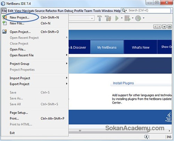Image resolution: width=174 pixels, height=141 pixels.
Task: Click the Profile Project toolbar icon
Action: pos(138,18)
